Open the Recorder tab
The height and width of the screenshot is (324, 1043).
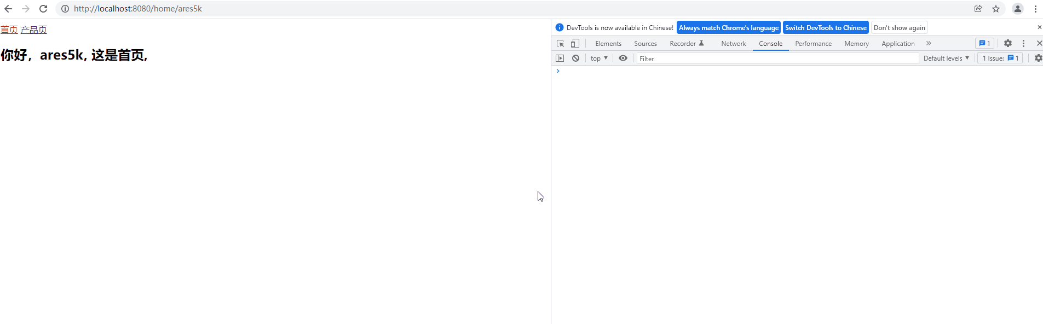tap(687, 44)
